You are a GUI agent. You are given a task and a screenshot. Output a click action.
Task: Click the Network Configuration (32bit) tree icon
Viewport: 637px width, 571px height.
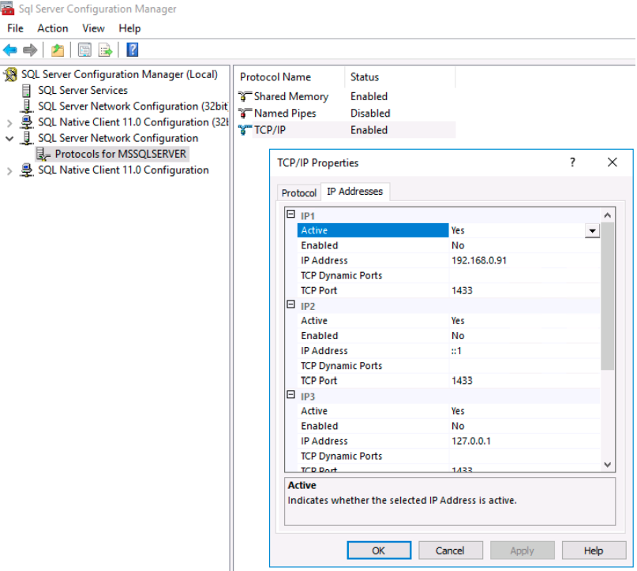tap(27, 106)
